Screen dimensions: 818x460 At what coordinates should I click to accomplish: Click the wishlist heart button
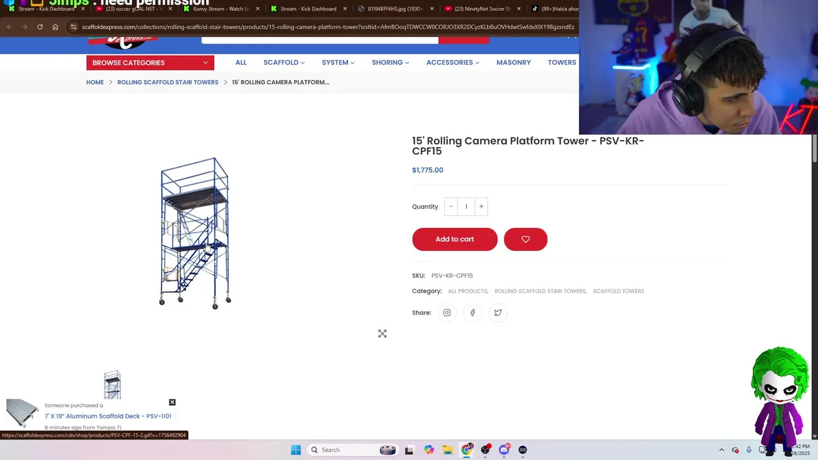point(525,239)
